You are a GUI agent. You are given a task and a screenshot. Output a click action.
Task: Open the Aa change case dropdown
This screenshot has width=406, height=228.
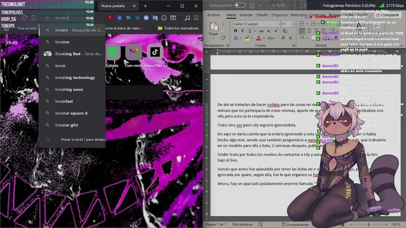click(x=272, y=38)
